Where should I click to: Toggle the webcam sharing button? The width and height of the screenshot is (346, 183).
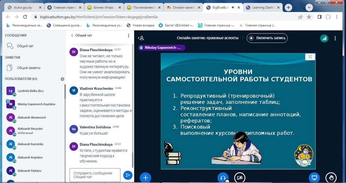240,178
